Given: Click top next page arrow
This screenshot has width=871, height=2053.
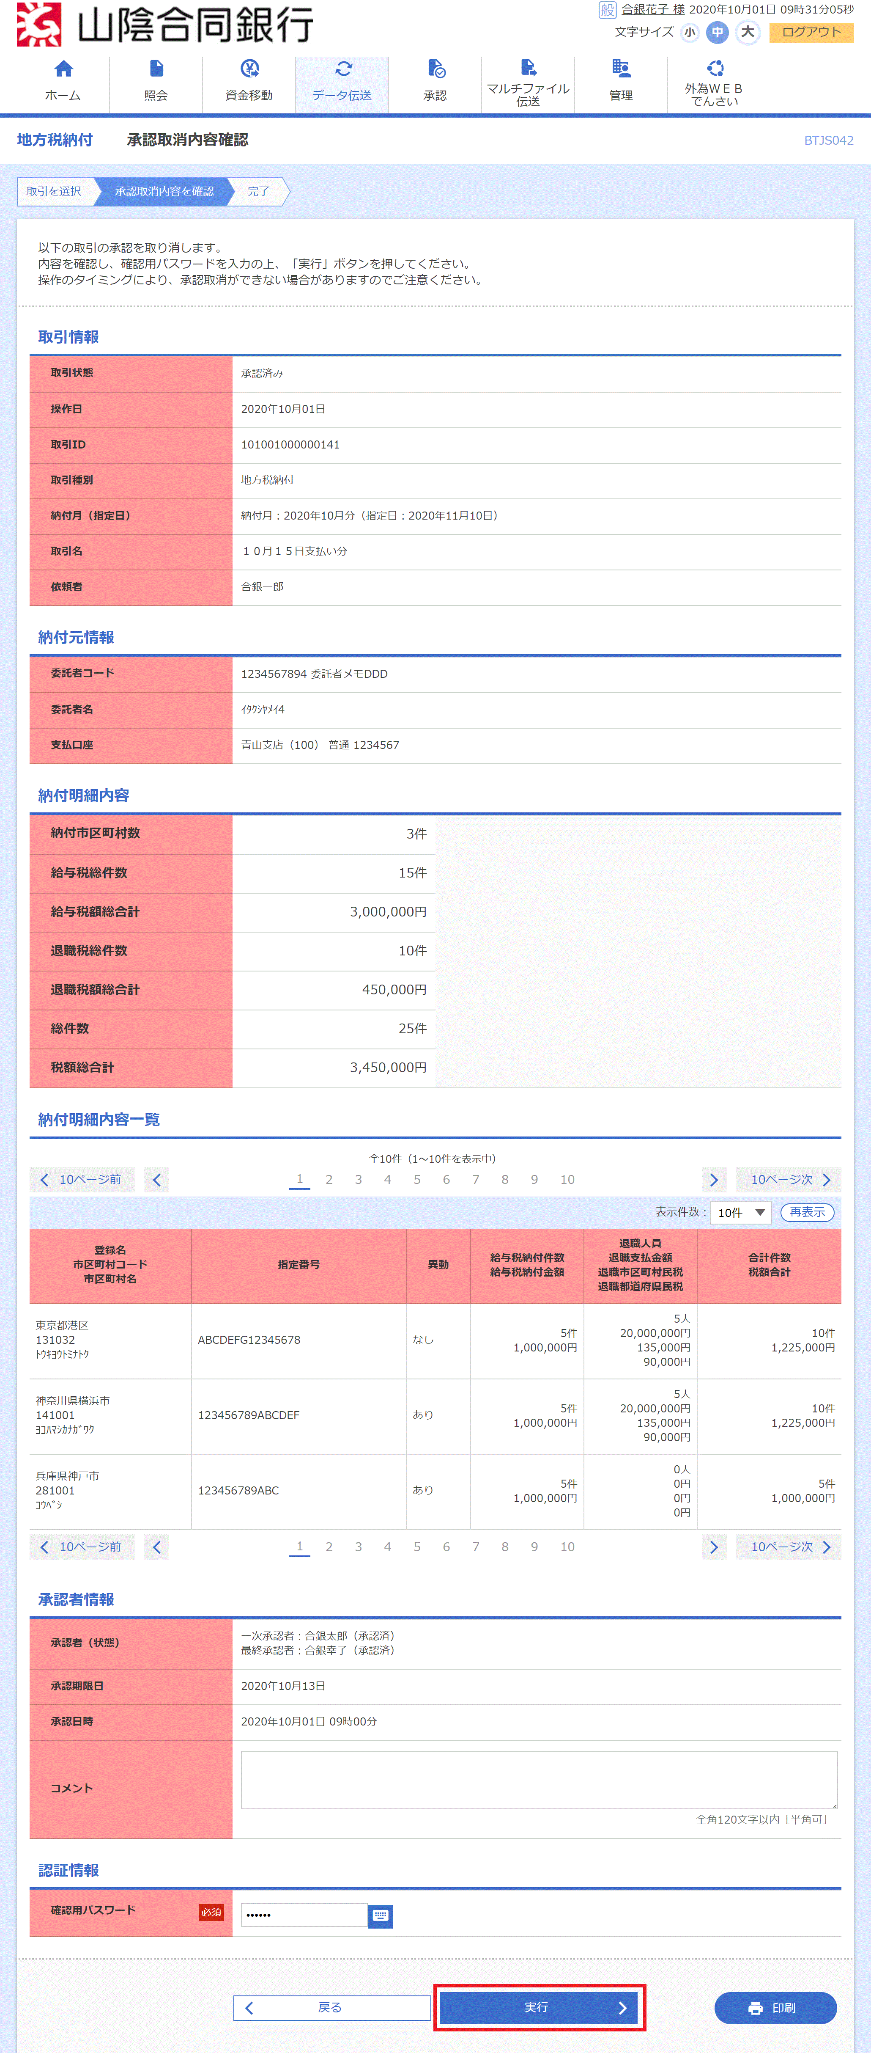Looking at the screenshot, I should (714, 1180).
